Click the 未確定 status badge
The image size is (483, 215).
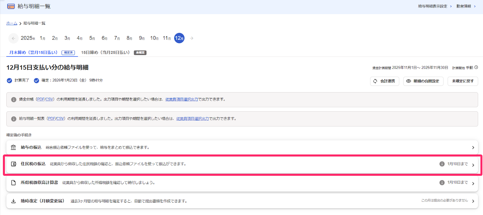pos(140,53)
